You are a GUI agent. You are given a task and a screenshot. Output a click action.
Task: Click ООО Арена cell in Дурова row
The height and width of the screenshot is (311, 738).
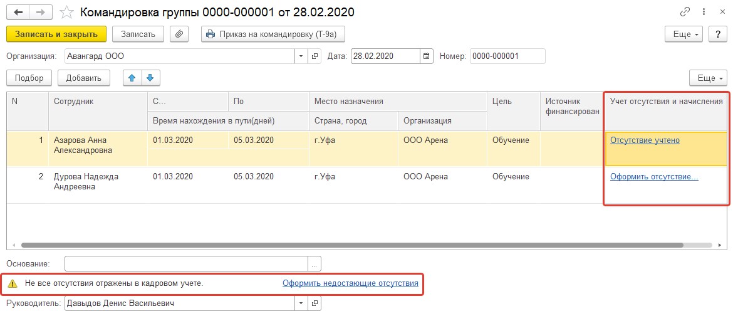pos(442,185)
